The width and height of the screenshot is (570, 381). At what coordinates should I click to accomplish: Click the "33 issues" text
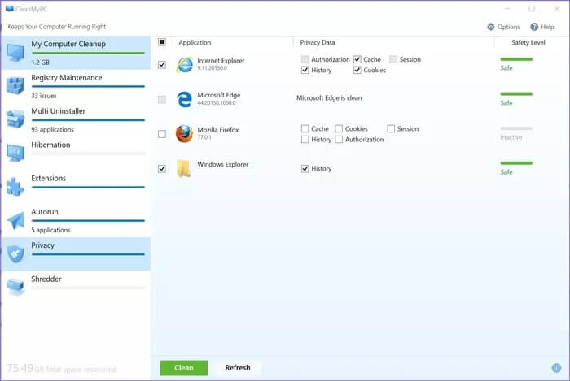44,96
